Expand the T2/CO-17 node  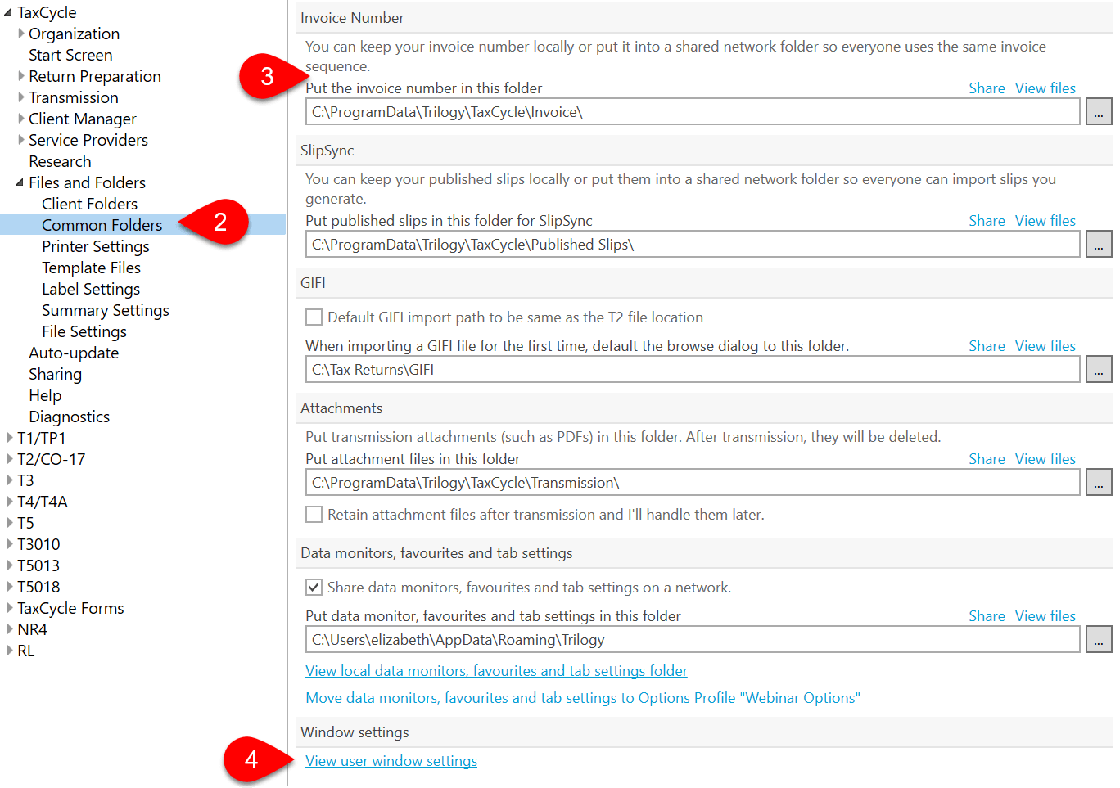point(9,459)
